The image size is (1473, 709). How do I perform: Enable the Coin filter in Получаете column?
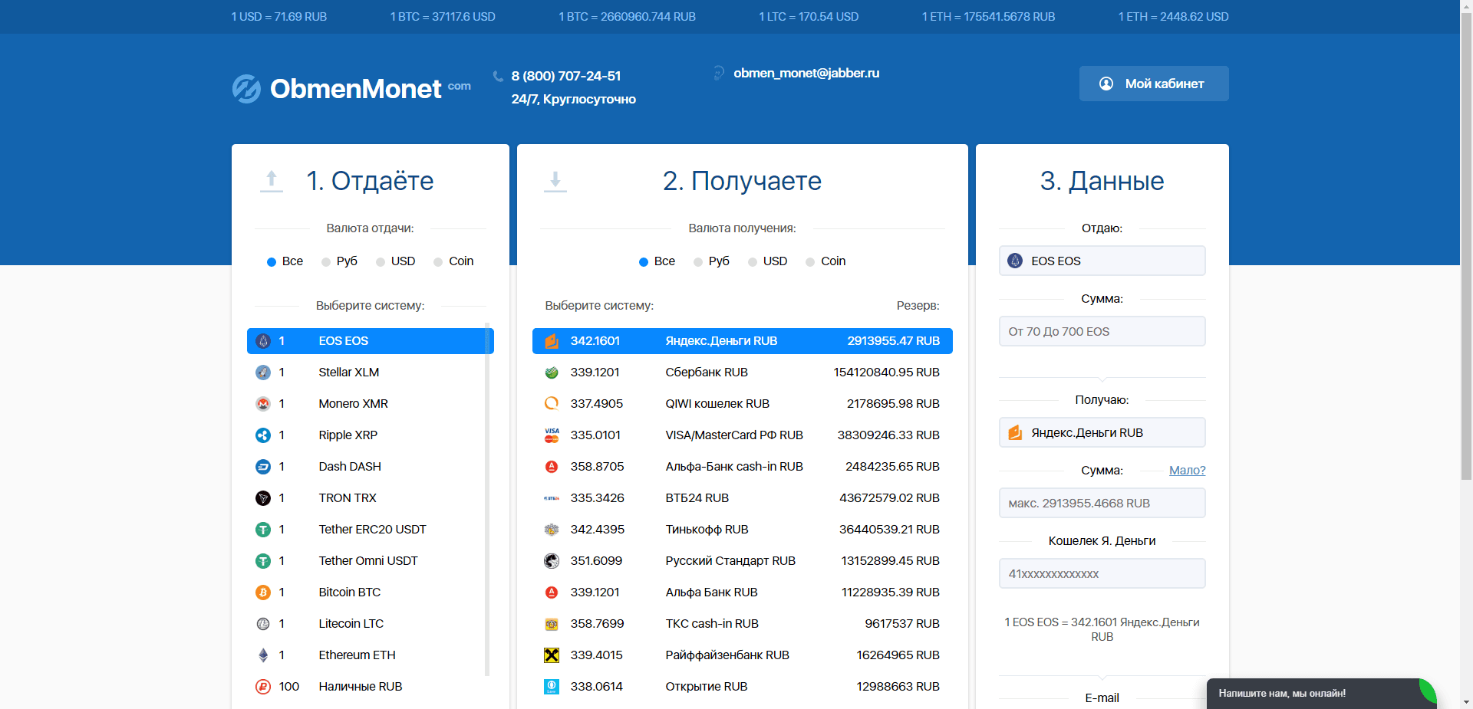click(810, 261)
